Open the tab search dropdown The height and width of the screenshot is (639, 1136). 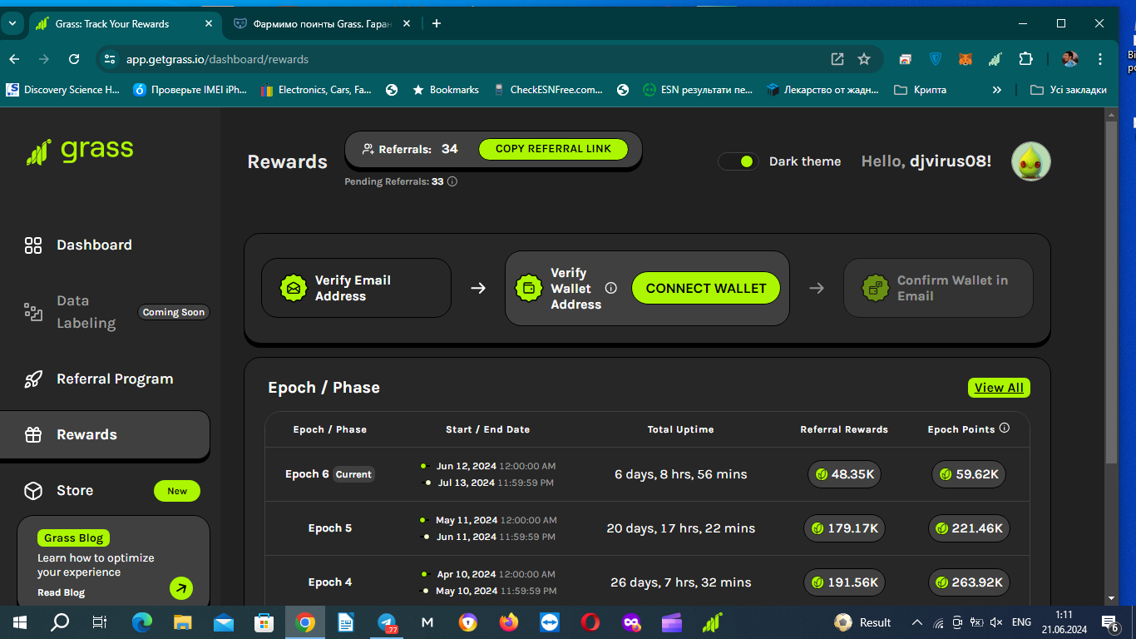(12, 23)
